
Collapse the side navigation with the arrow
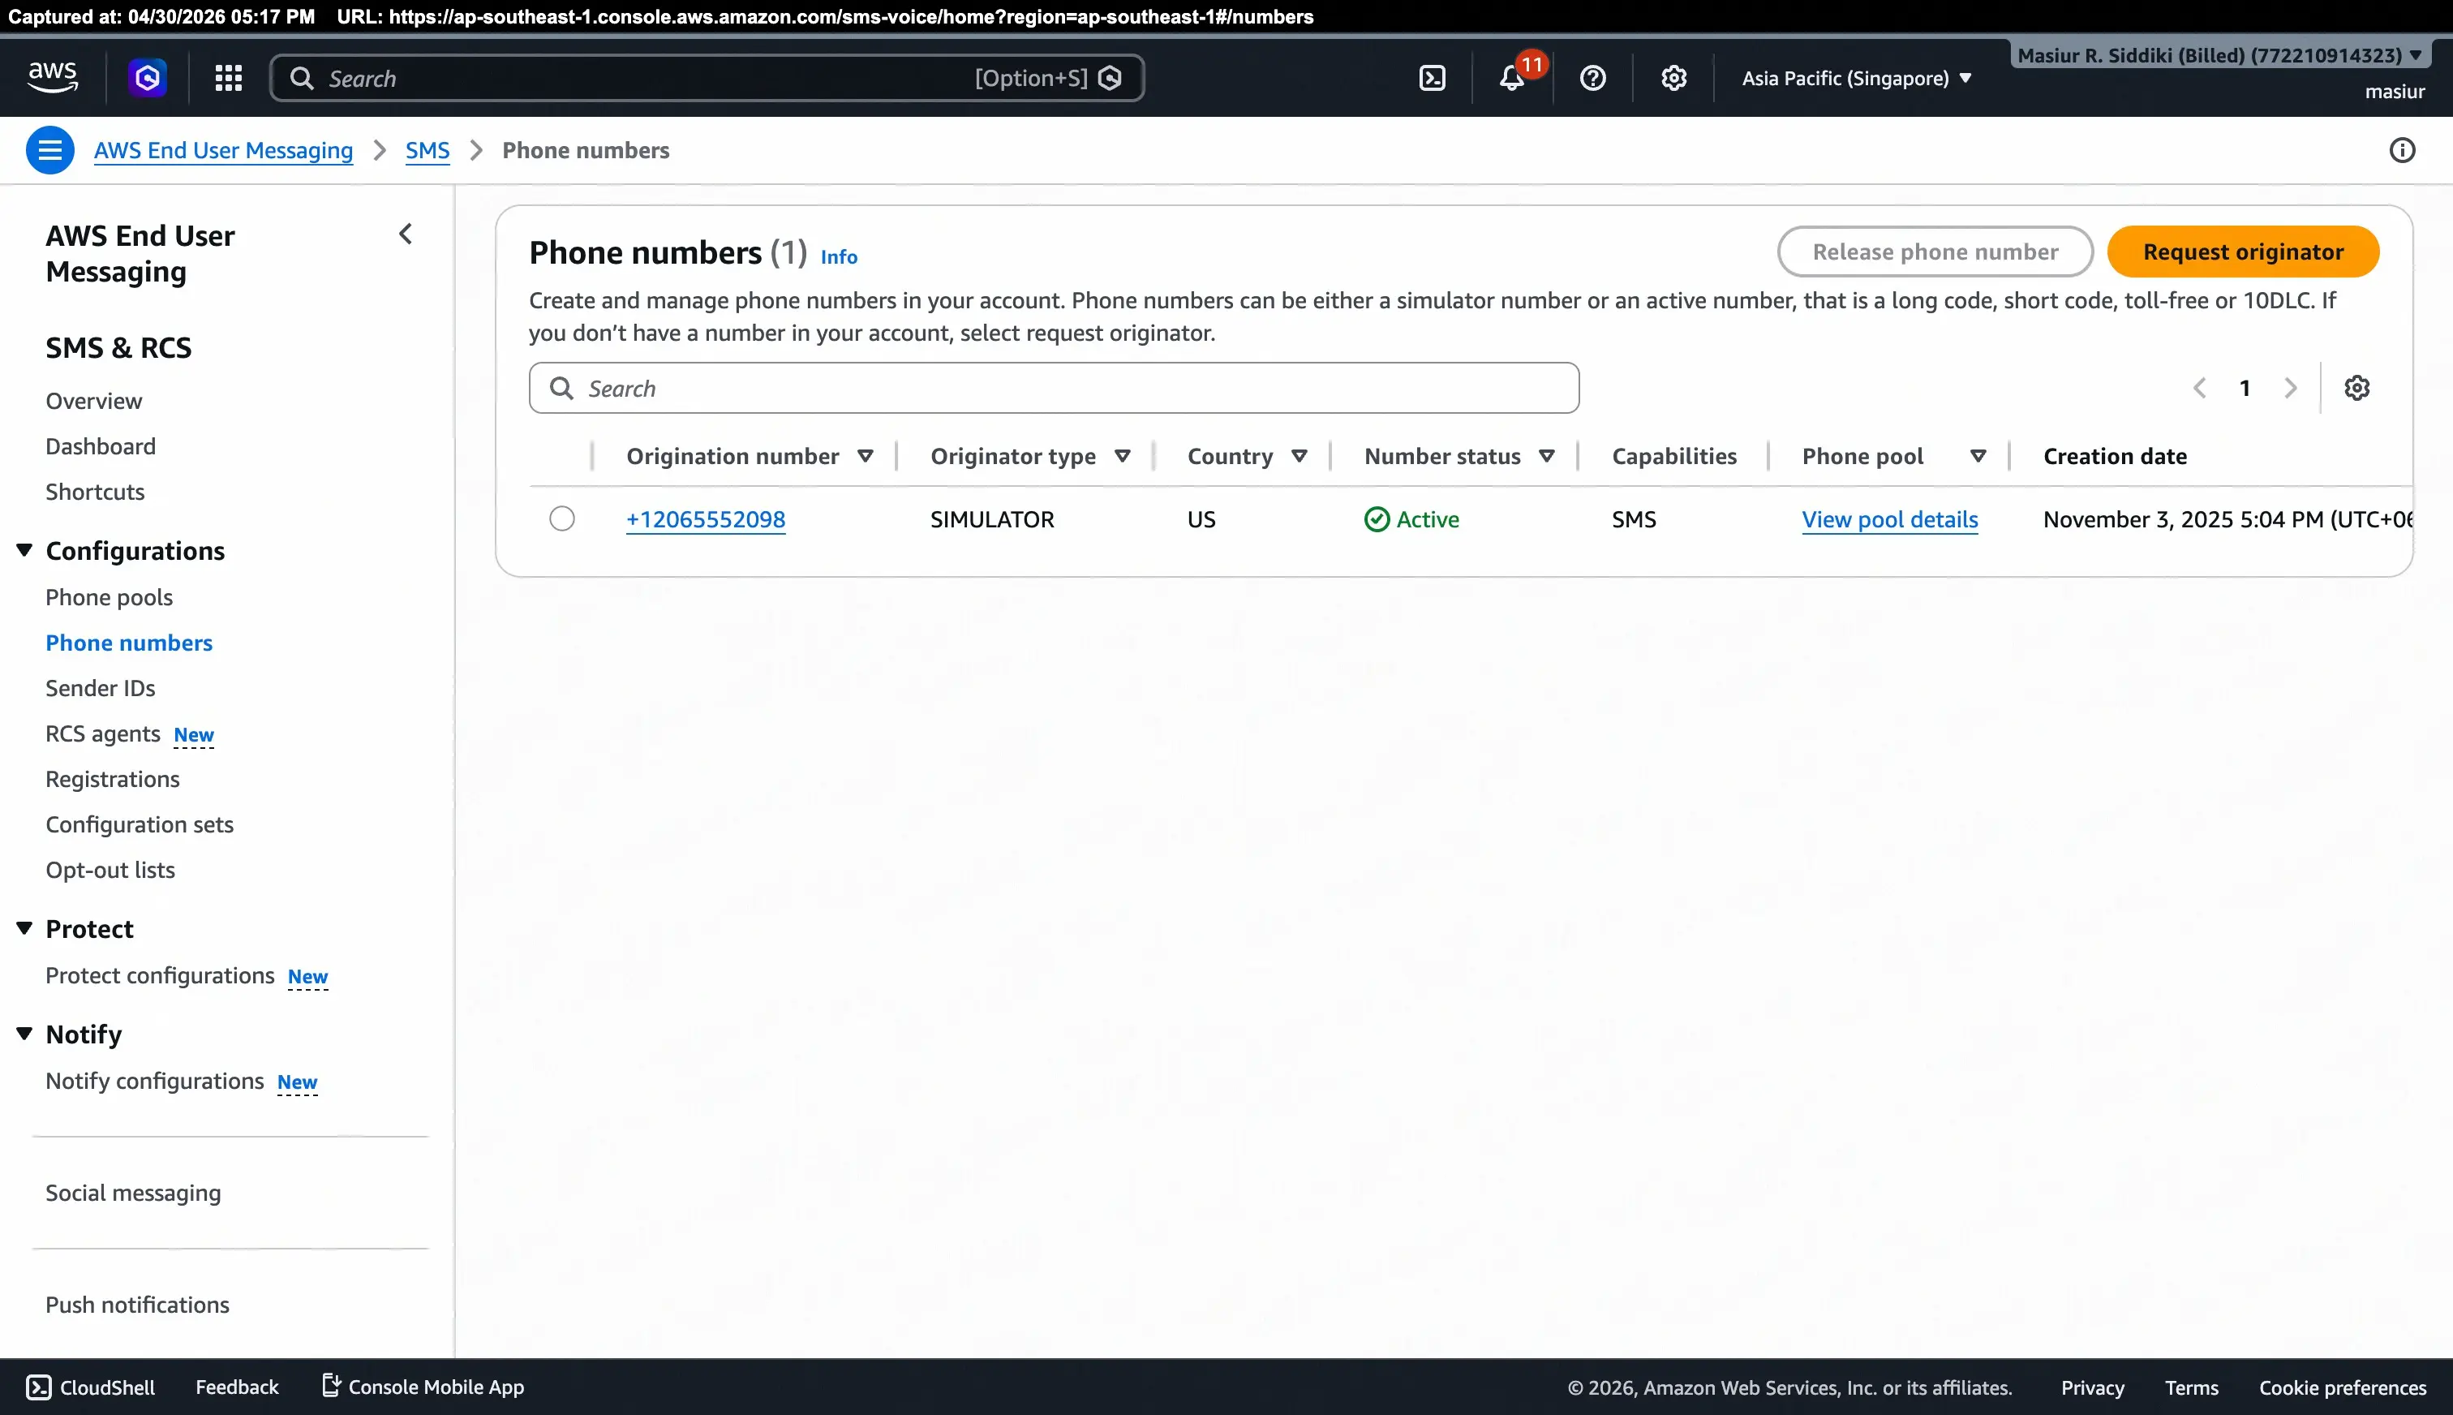pyautogui.click(x=406, y=234)
